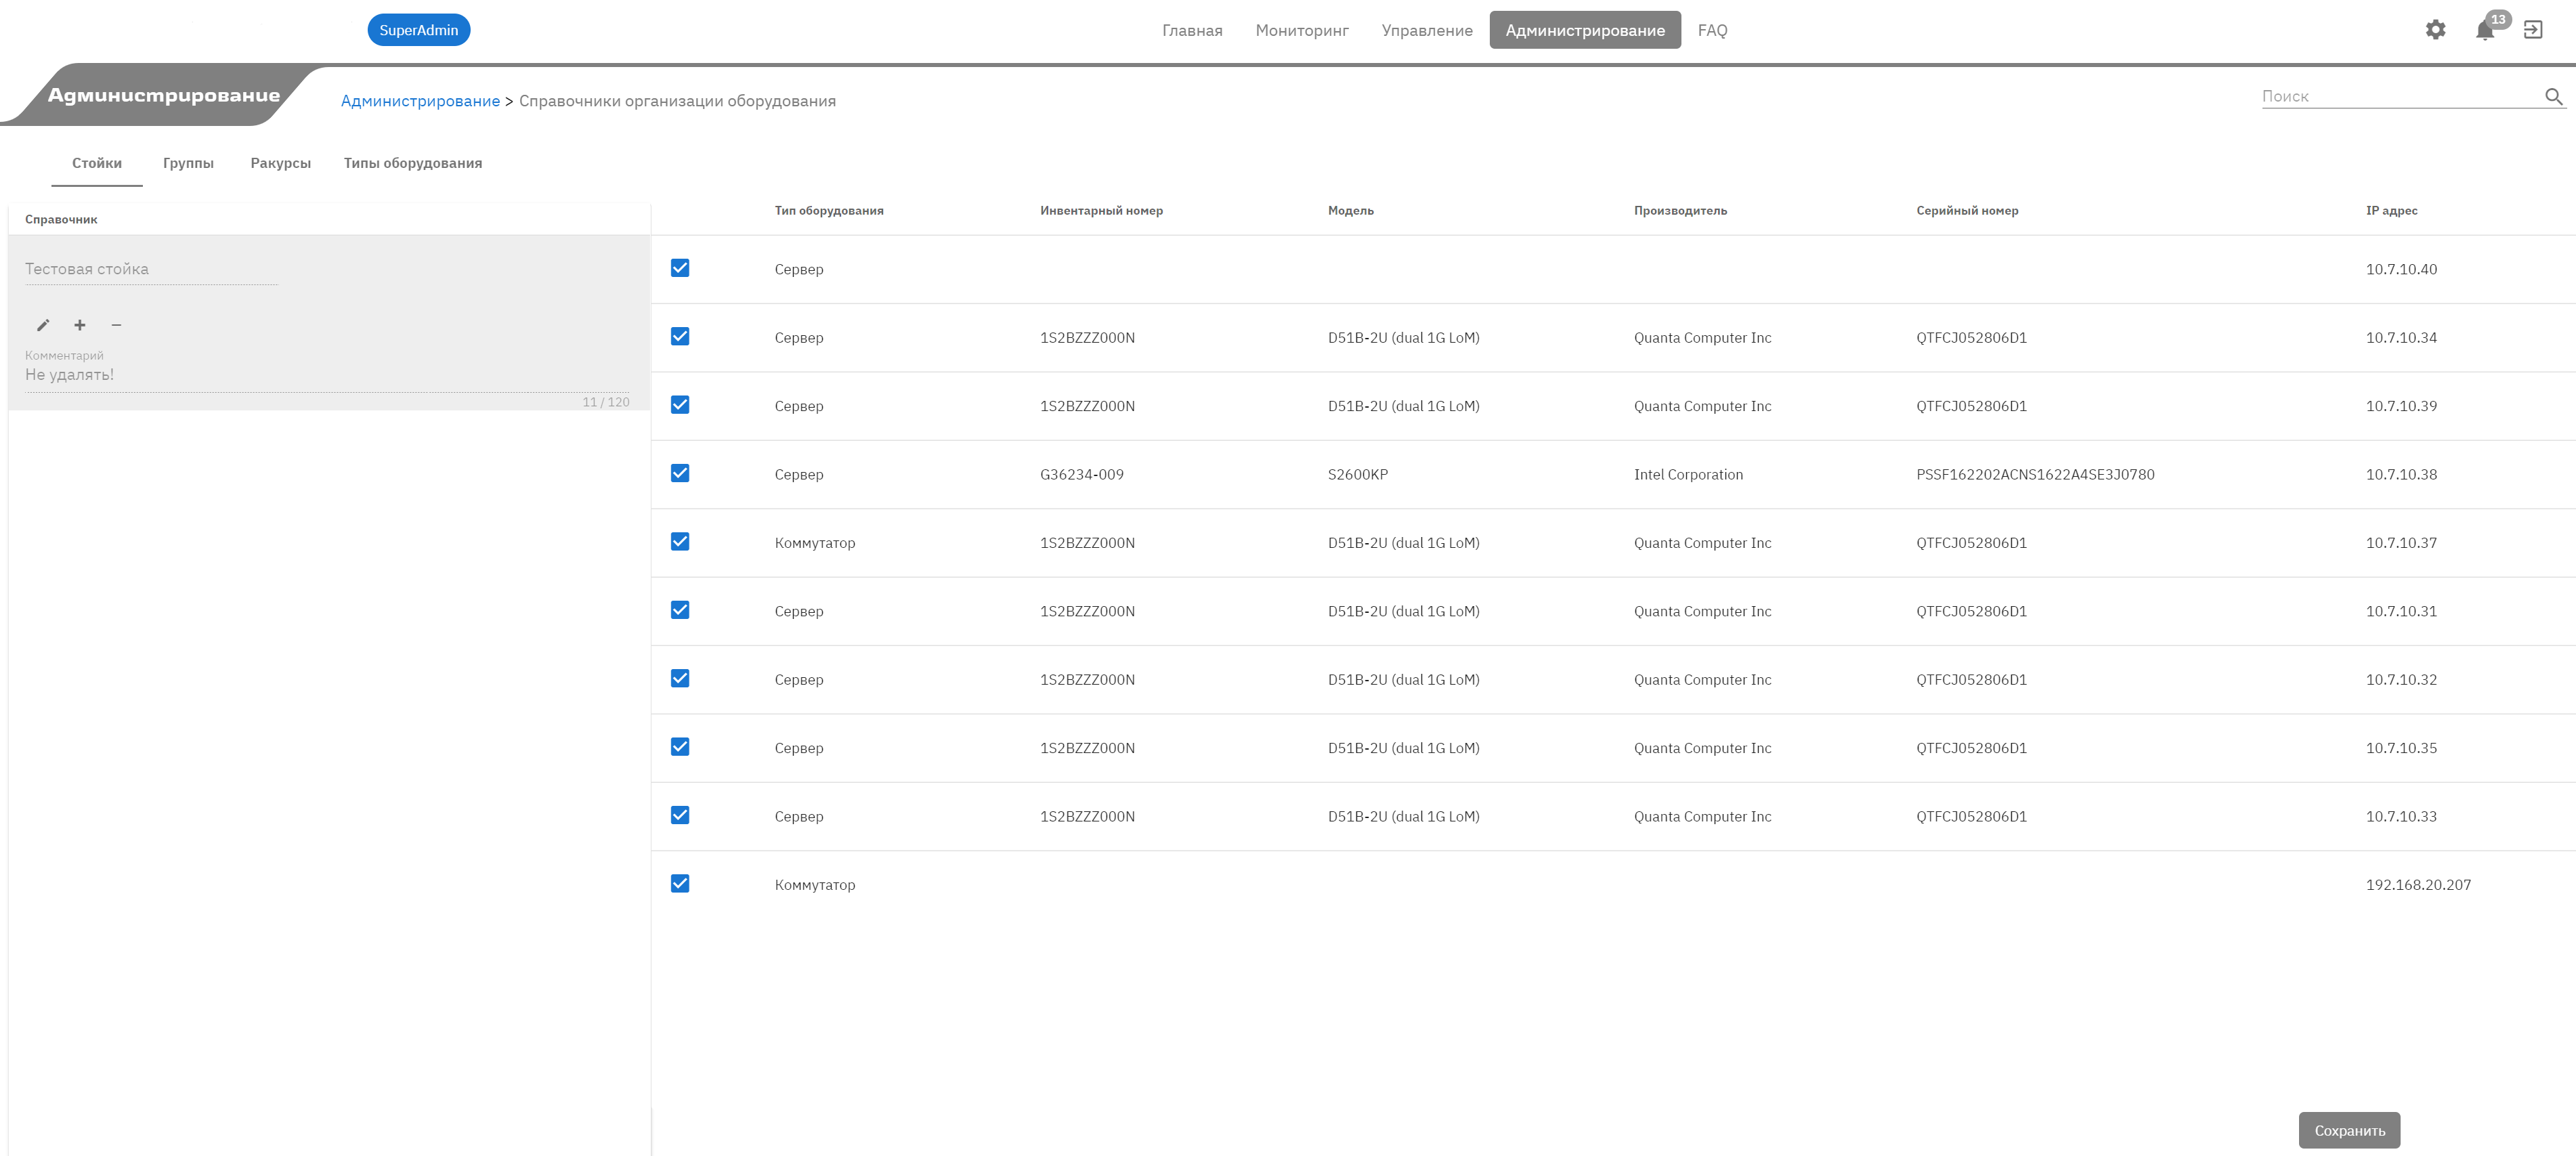The image size is (2576, 1156).
Task: Click the Комментарий field with Не удалять!
Action: pyautogui.click(x=327, y=375)
